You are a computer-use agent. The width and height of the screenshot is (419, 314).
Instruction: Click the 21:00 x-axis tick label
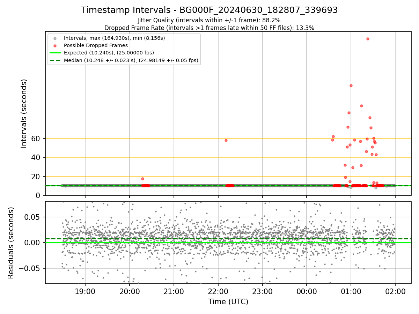(174, 292)
